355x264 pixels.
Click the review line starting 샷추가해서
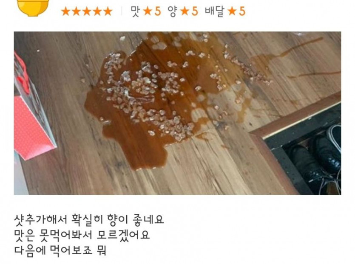[89, 219]
